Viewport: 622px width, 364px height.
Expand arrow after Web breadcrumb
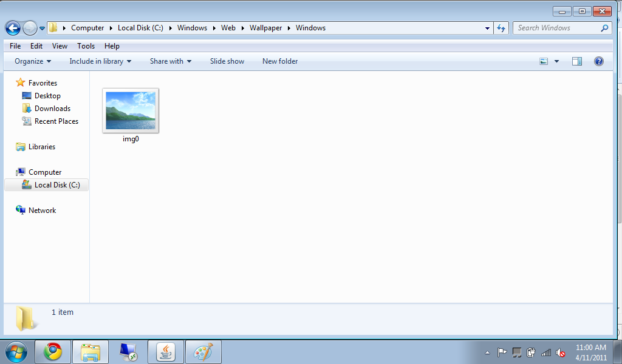(x=242, y=28)
